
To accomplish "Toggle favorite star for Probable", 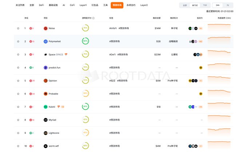I will [18, 94].
